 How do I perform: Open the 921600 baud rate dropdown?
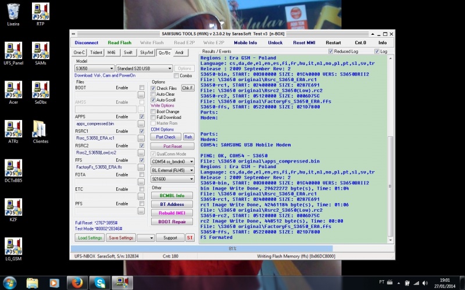[173, 179]
